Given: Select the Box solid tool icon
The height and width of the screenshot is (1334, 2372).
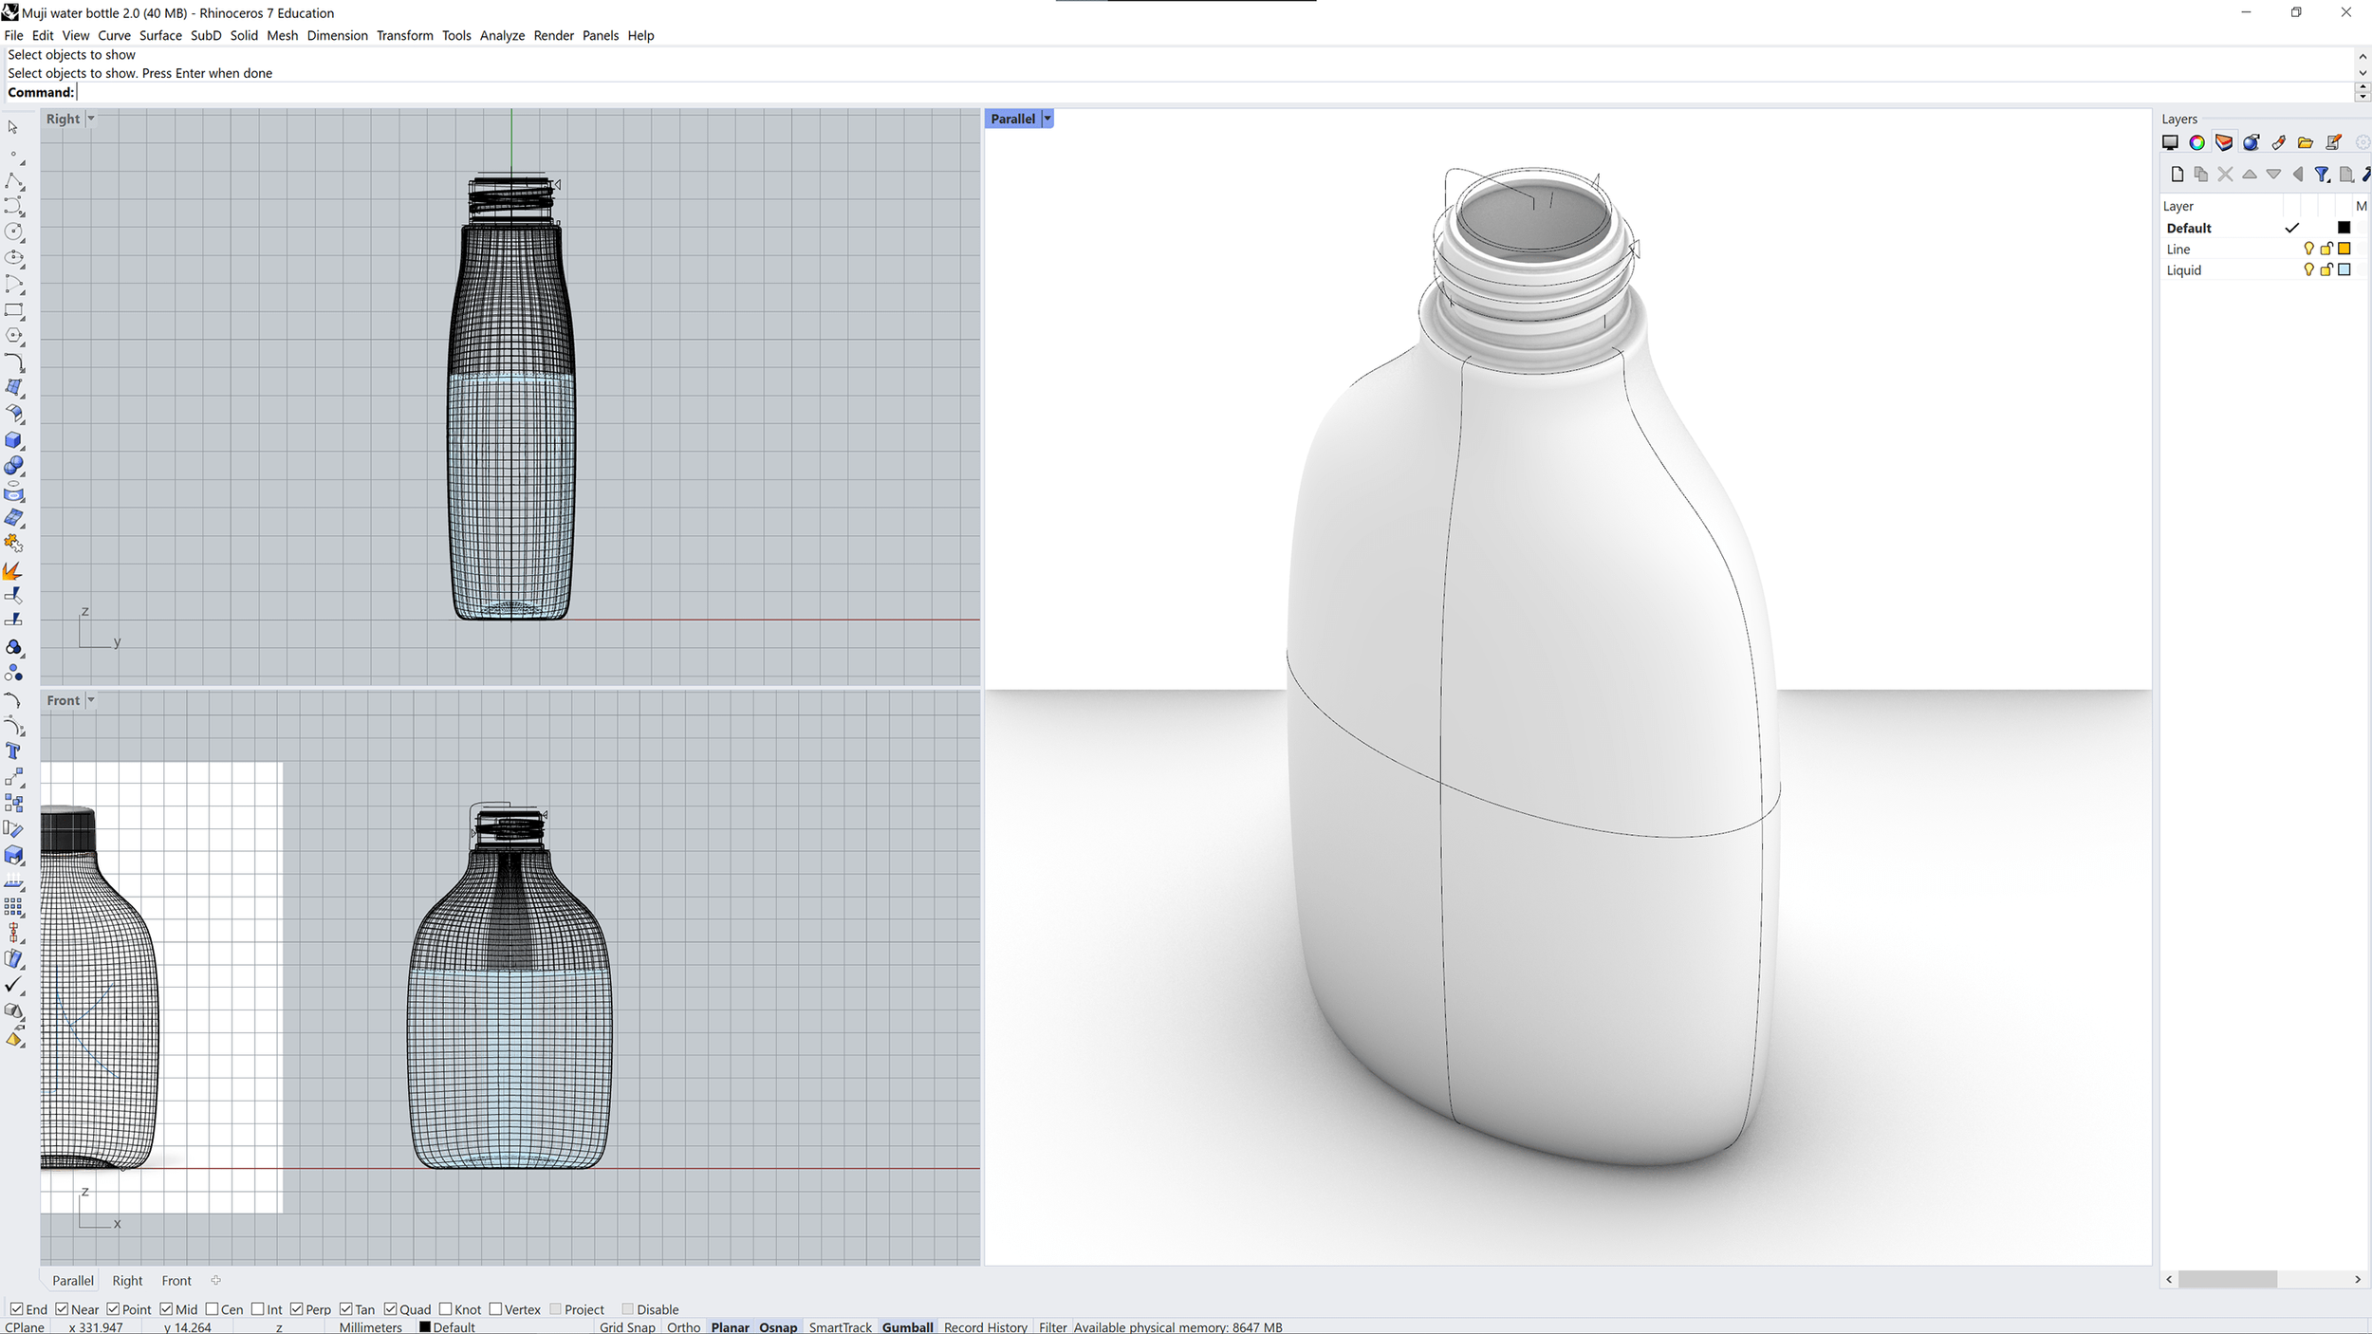Looking at the screenshot, I should (x=14, y=440).
